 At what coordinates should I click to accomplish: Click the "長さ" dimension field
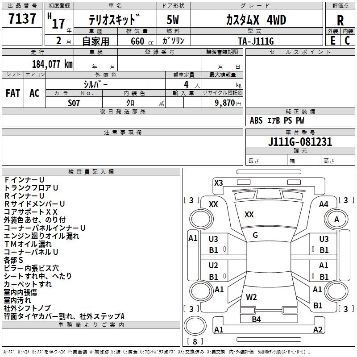pyautogui.click(x=266, y=161)
